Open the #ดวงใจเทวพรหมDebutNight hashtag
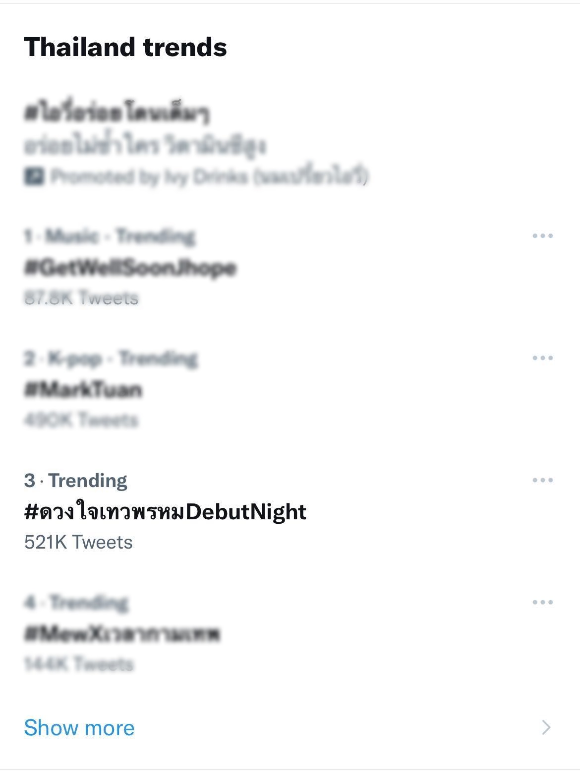Viewport: 580px width, 771px height. pyautogui.click(x=165, y=512)
